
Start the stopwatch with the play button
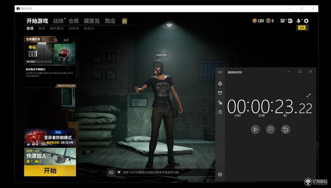[x=255, y=129]
